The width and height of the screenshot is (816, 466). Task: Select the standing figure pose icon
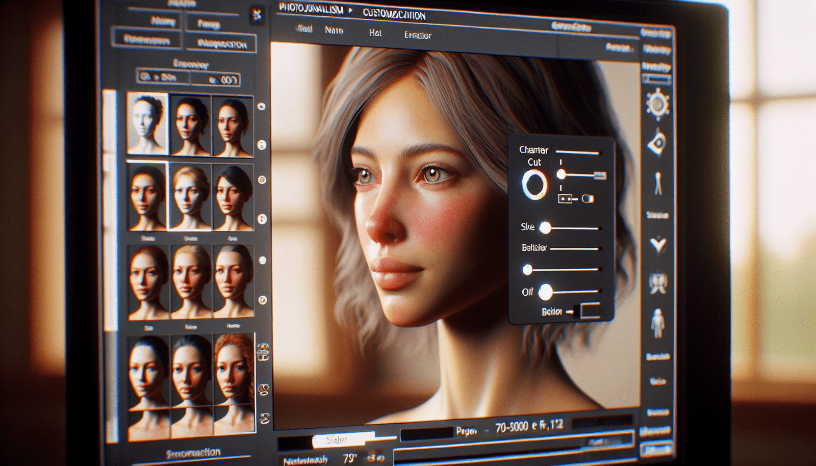point(658,184)
